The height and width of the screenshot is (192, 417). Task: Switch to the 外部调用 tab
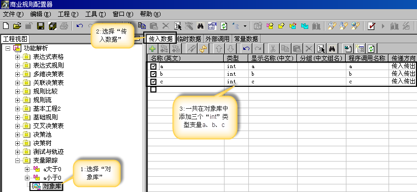(x=217, y=39)
